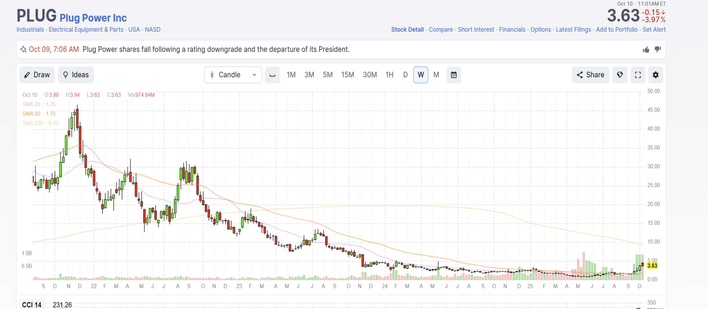Click the scale toggle button next to Candle
Image resolution: width=708 pixels, height=309 pixels.
pyautogui.click(x=272, y=75)
